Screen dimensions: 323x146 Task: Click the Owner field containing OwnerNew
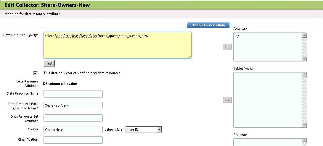click(x=73, y=130)
